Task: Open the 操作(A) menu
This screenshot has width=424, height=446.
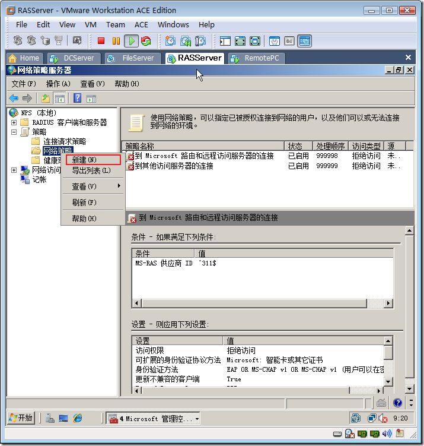Action: pyautogui.click(x=58, y=84)
